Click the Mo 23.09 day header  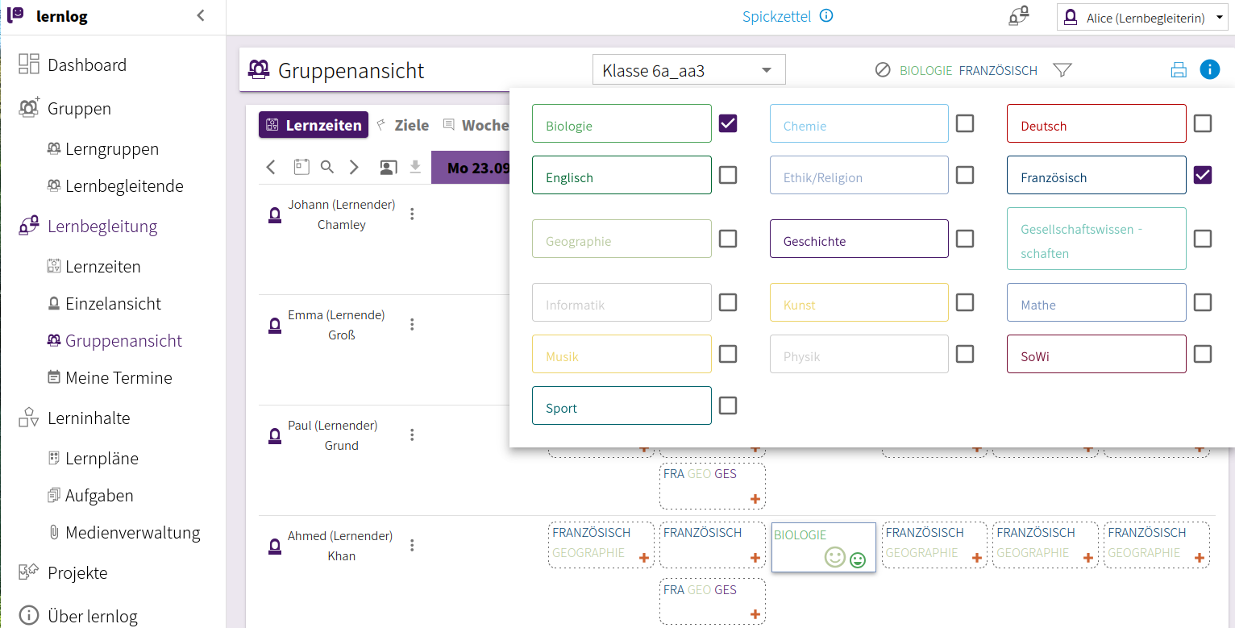(x=472, y=168)
